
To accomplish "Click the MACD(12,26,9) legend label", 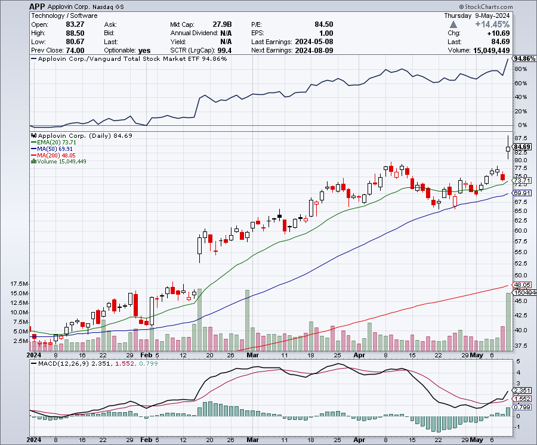I will coord(64,363).
